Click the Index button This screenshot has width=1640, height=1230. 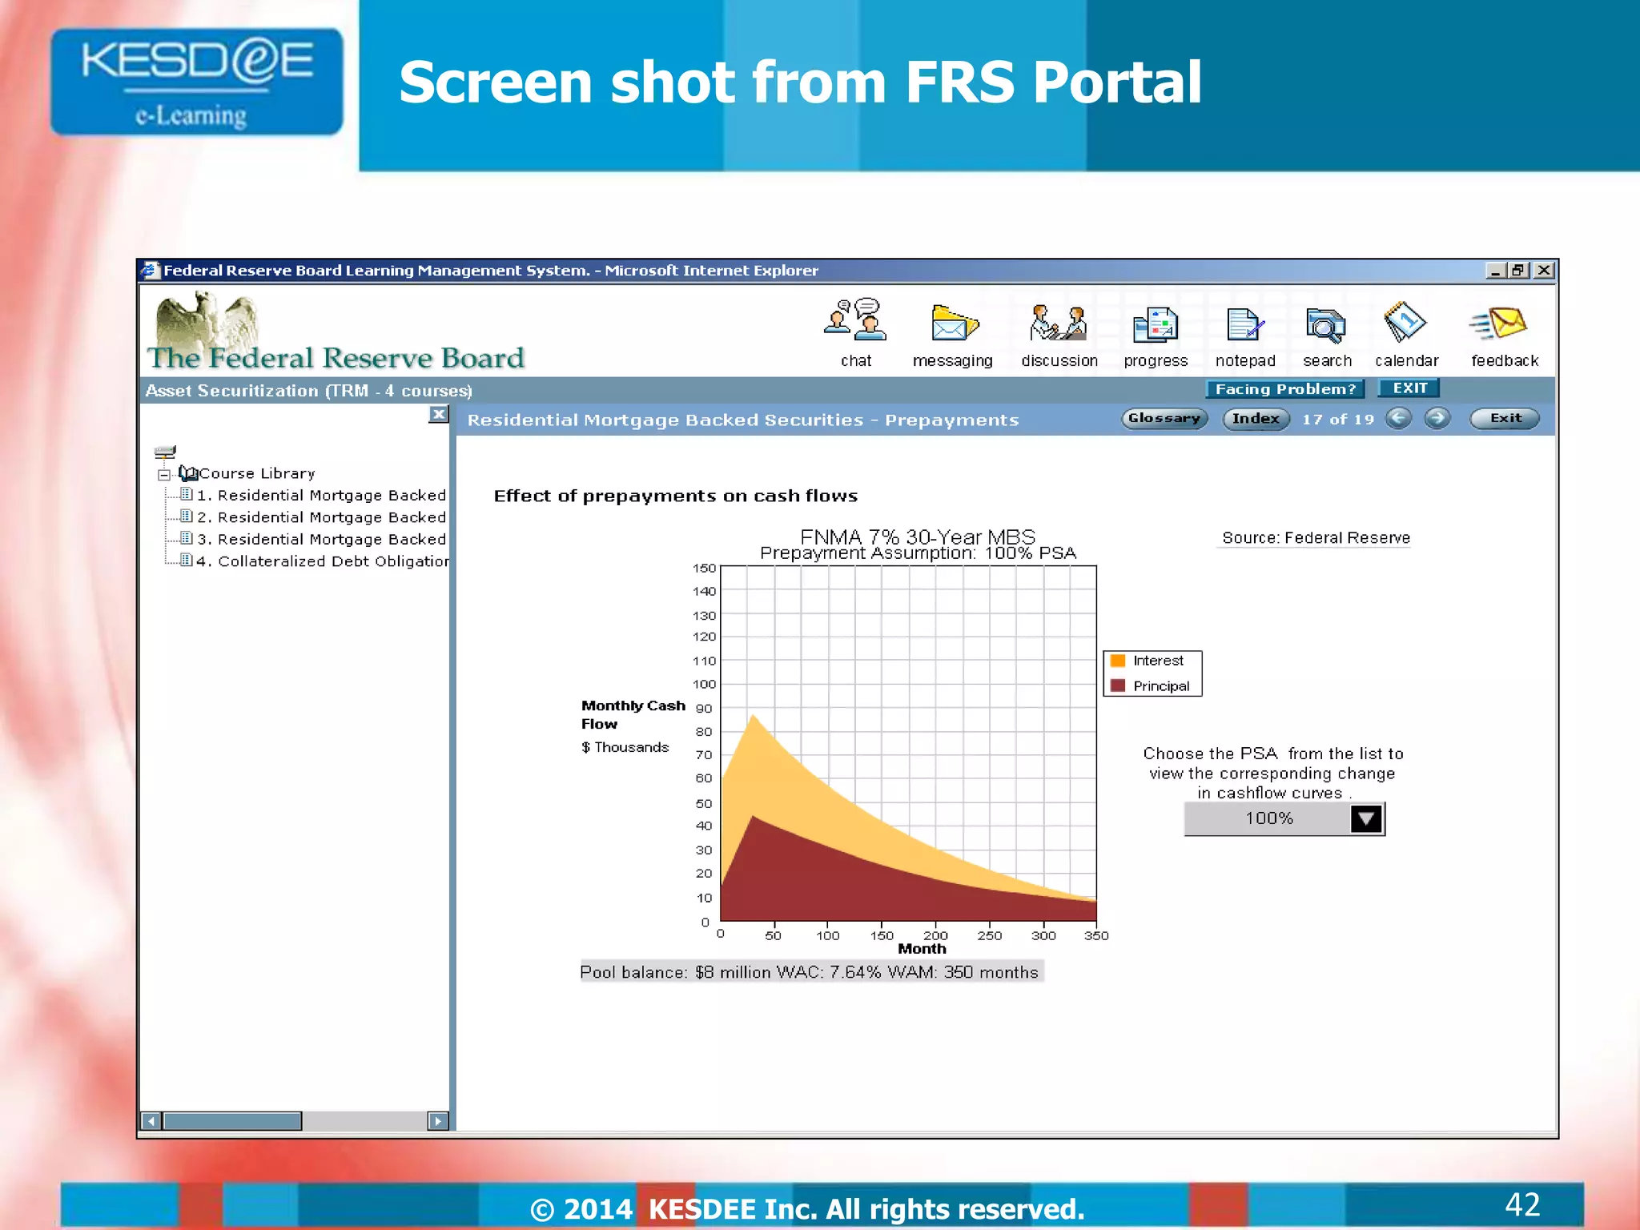coord(1256,418)
